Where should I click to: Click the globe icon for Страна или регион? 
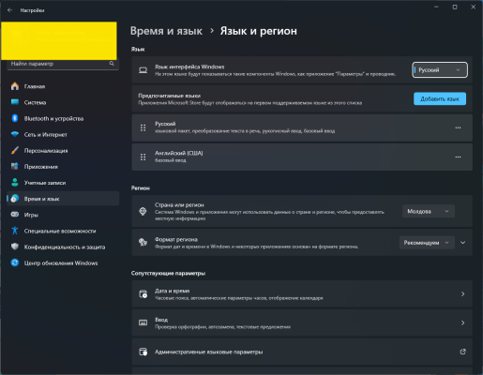point(143,211)
